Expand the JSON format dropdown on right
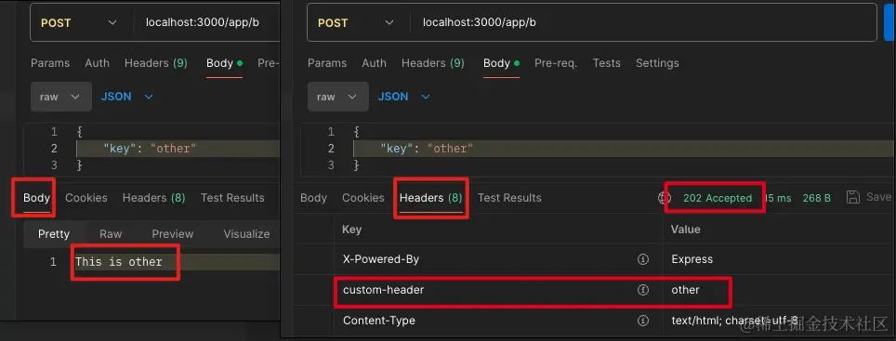 point(403,97)
